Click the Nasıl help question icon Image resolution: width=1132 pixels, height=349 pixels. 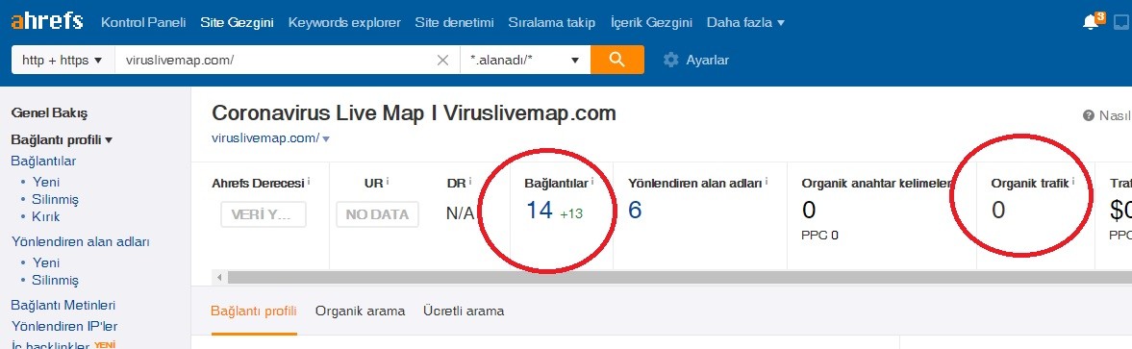tap(1089, 115)
